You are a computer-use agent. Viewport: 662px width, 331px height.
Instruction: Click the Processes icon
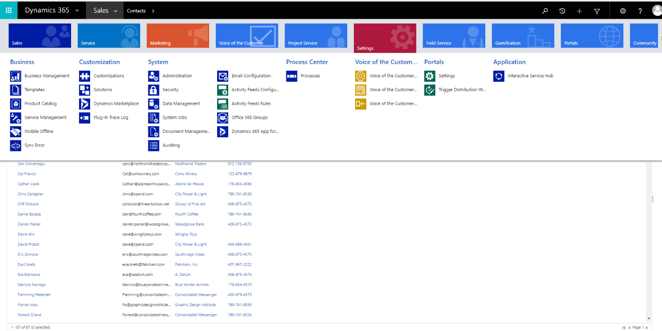coord(292,76)
